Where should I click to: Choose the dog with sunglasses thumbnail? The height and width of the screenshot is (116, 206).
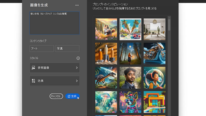point(130,102)
